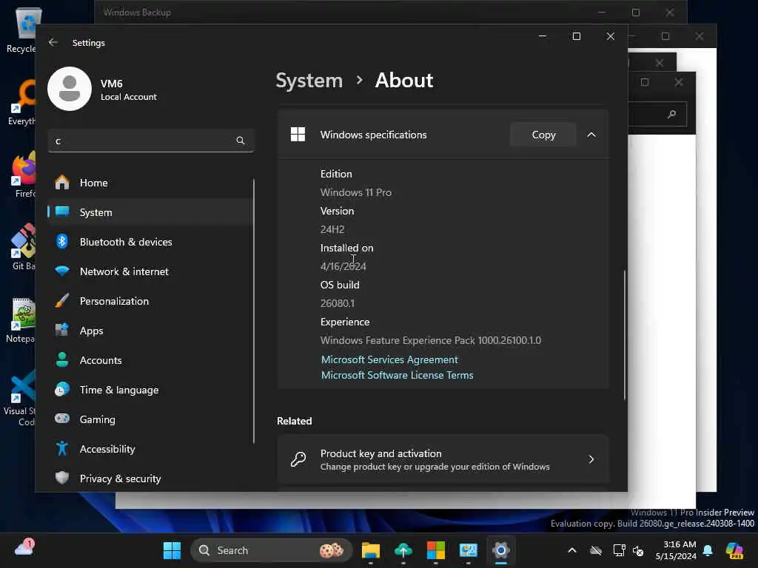This screenshot has width=758, height=568.
Task: Go to Privacy & security settings
Action: point(150,479)
